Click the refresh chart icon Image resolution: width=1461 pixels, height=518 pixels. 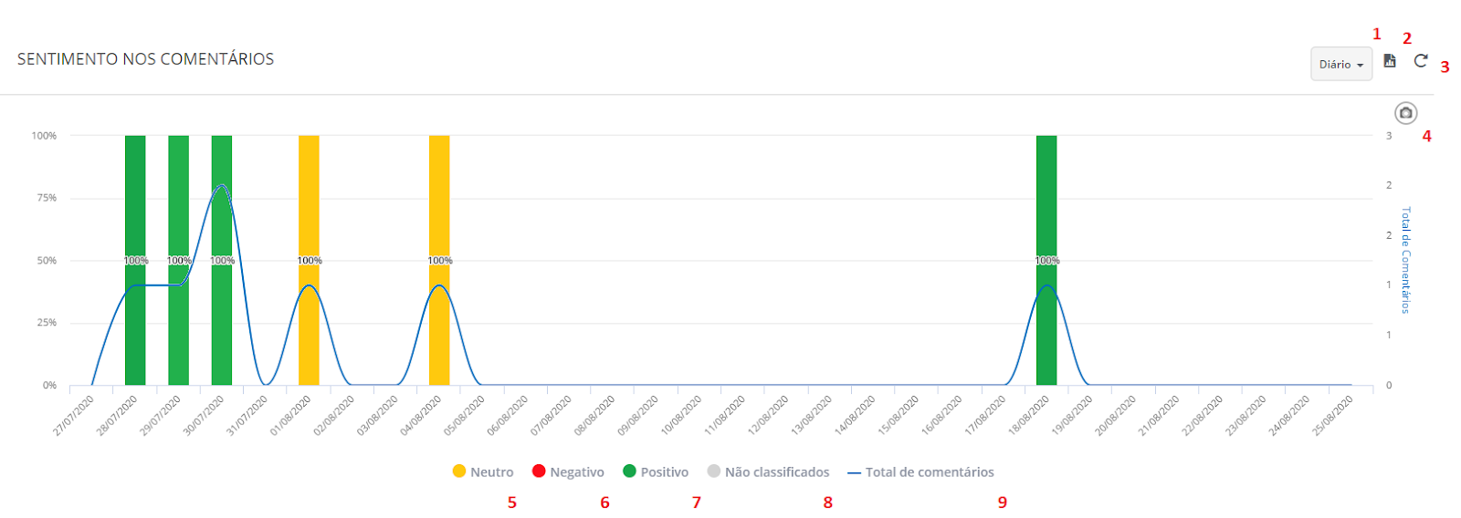click(1421, 61)
